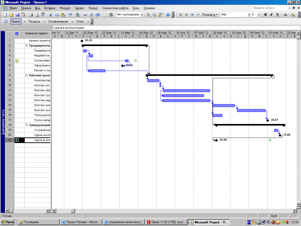Screen dimensions: 301x226
Task: Outdent the task with the left arrow
Action: tap(180, 15)
